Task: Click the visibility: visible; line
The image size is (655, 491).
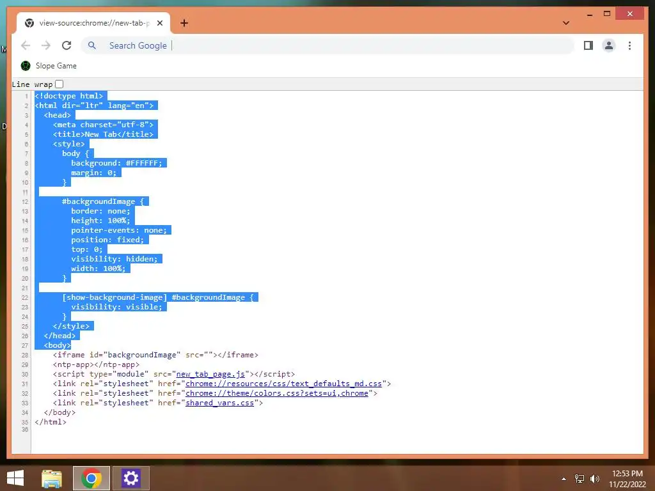Action: click(x=116, y=307)
